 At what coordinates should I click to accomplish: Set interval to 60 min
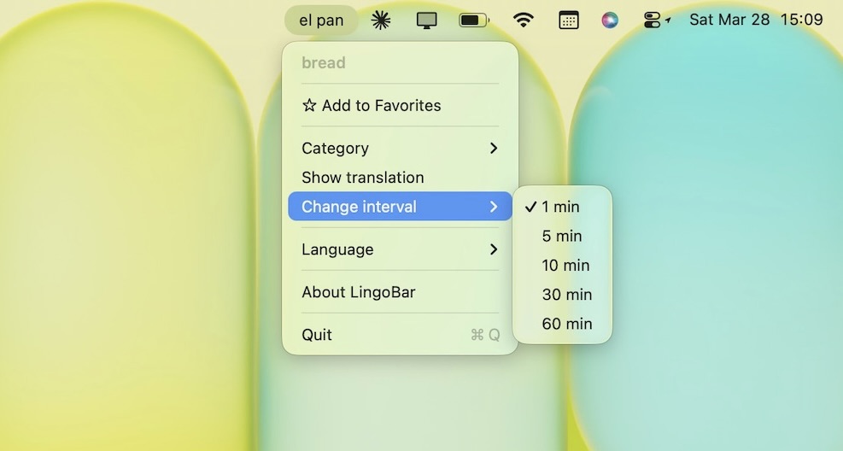pyautogui.click(x=562, y=324)
